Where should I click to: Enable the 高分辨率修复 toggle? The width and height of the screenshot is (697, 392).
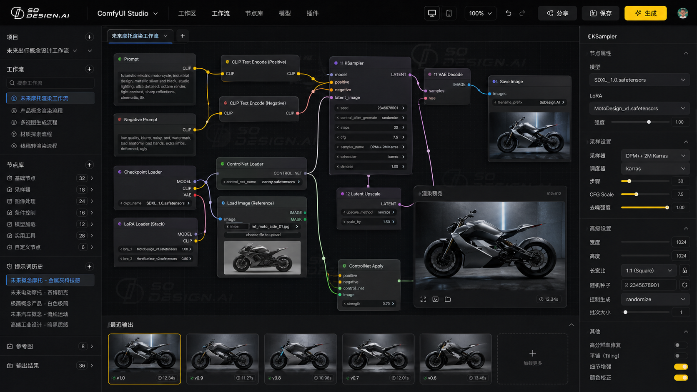pos(680,345)
